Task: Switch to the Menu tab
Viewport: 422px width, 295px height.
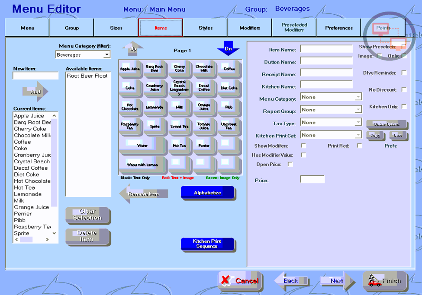Action: 27,28
